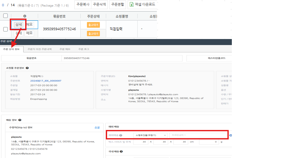Click 3958959405775246 in the order table row
Viewport: 298px width, 158px height.
[x=59, y=29]
